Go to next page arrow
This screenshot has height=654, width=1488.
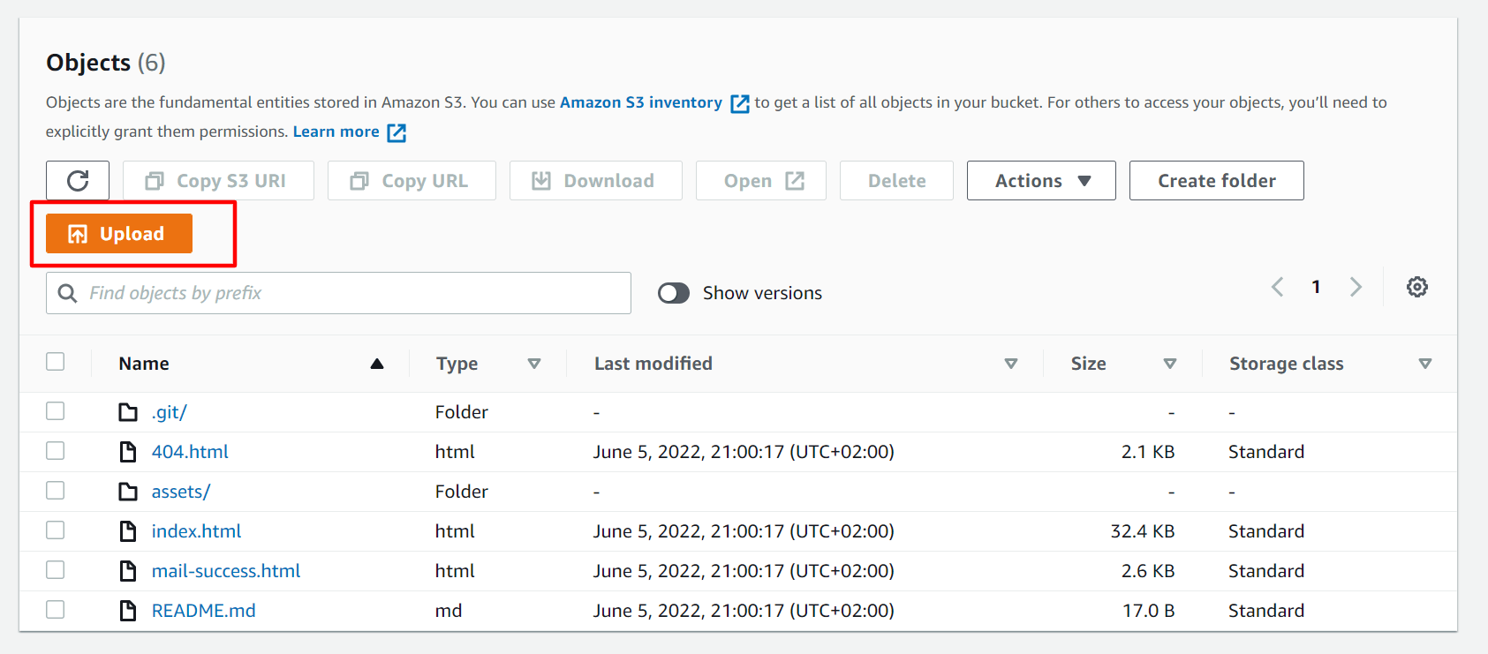coord(1356,287)
